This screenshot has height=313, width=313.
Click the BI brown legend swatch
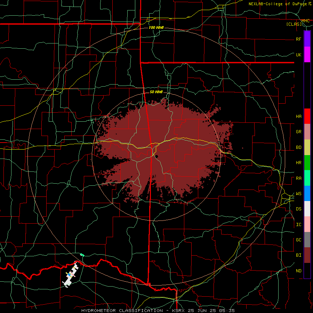[x=307, y=255]
